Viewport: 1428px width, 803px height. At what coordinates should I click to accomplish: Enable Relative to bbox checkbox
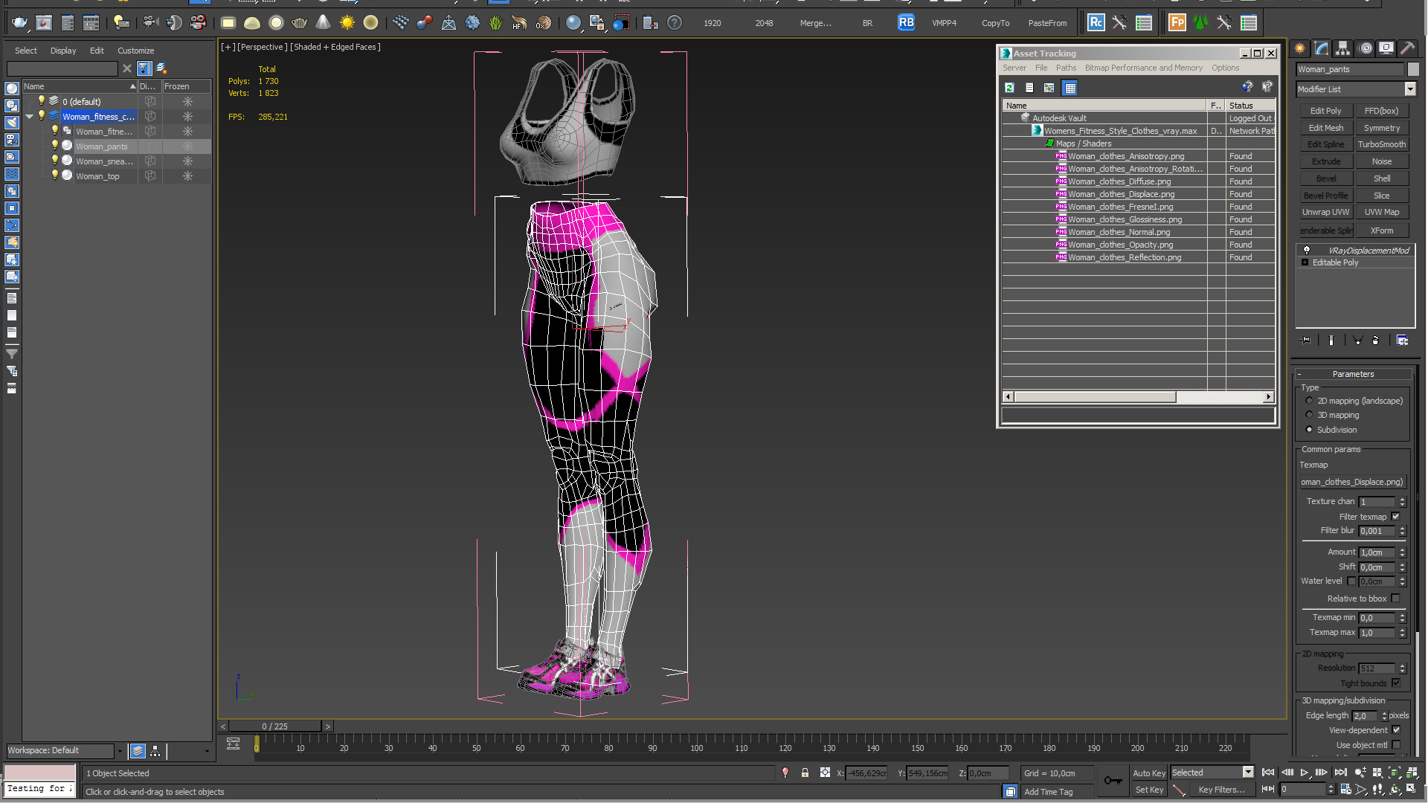click(1395, 599)
